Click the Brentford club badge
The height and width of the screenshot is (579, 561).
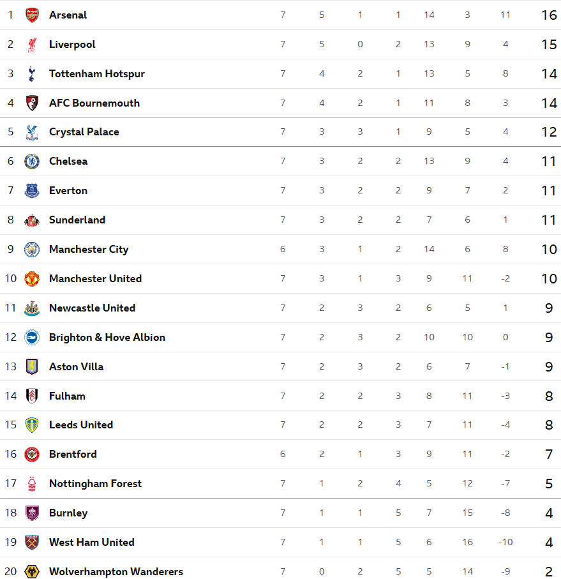coord(32,455)
